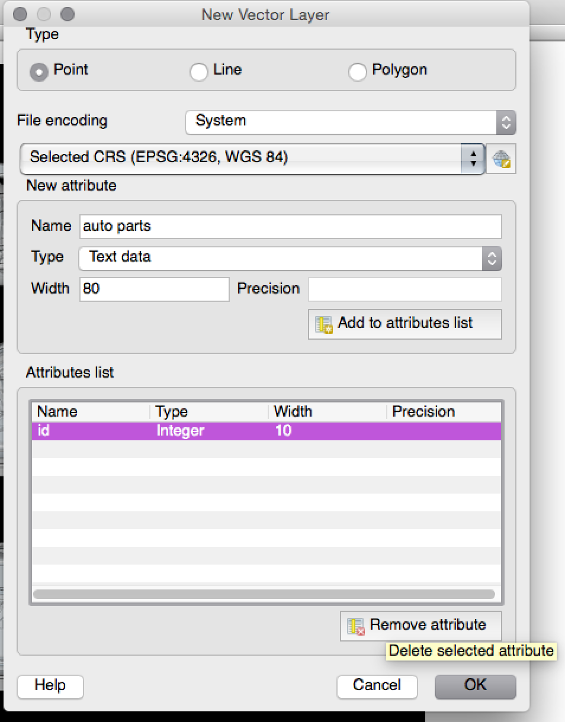This screenshot has height=722, width=565.
Task: Click the Width column header
Action: [x=328, y=412]
